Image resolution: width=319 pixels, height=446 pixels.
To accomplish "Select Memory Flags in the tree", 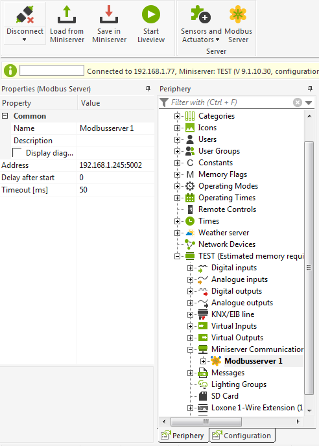I will tap(222, 174).
